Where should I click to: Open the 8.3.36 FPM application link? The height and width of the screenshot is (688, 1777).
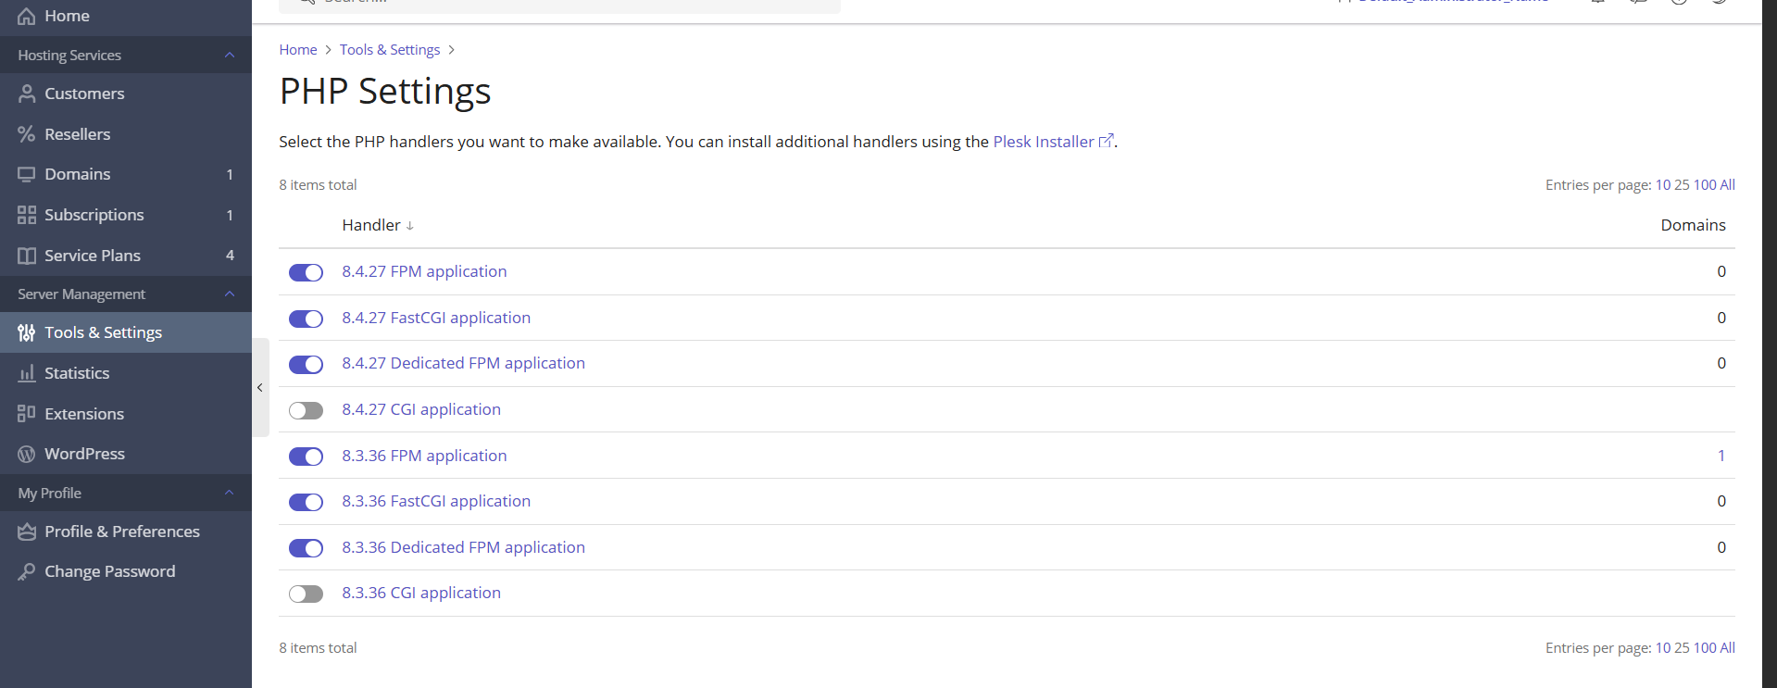point(424,456)
